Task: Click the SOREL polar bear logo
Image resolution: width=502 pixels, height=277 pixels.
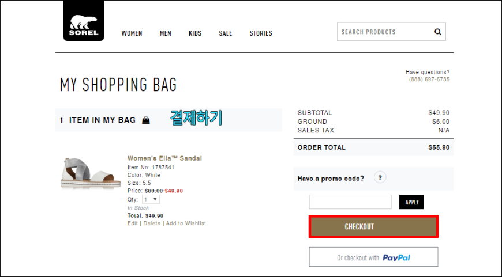Action: tap(84, 21)
